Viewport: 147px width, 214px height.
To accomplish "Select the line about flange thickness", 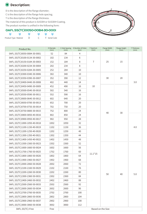I will (x=27, y=18).
